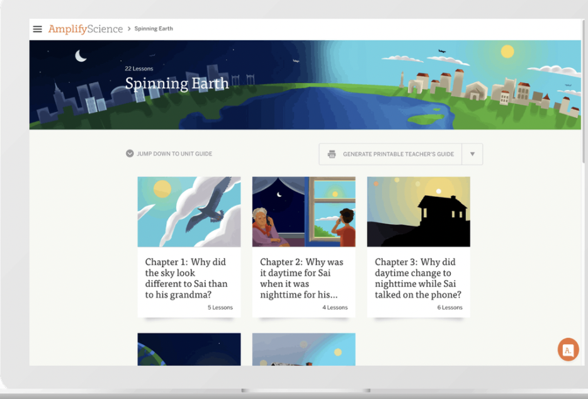Click the printer icon
588x399 pixels.
click(332, 154)
